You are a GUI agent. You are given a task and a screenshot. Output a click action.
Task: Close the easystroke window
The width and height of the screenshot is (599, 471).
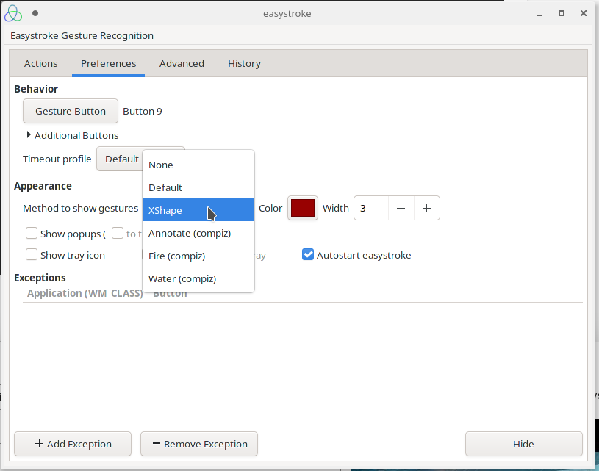click(x=584, y=13)
